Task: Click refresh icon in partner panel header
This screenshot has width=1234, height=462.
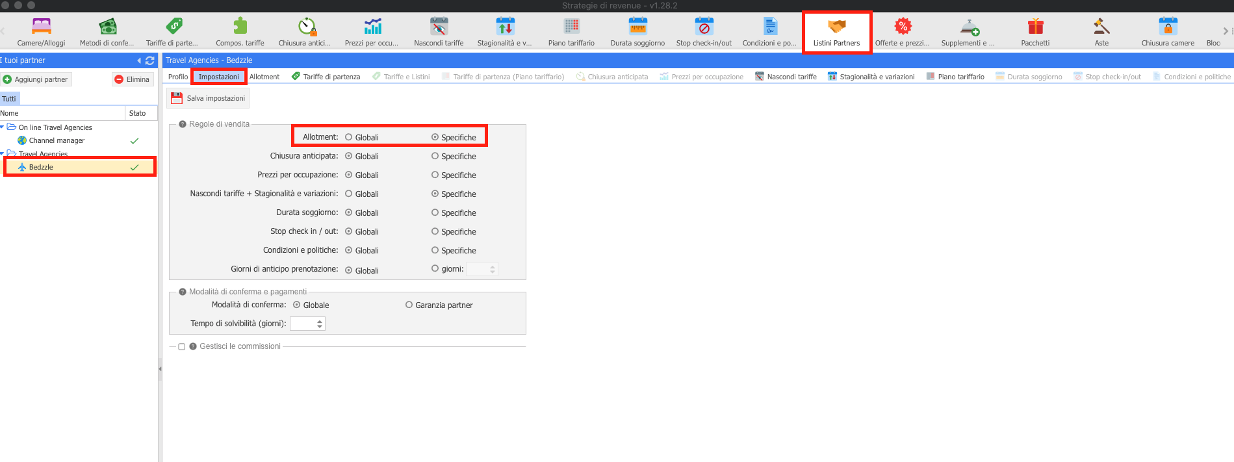Action: point(150,60)
